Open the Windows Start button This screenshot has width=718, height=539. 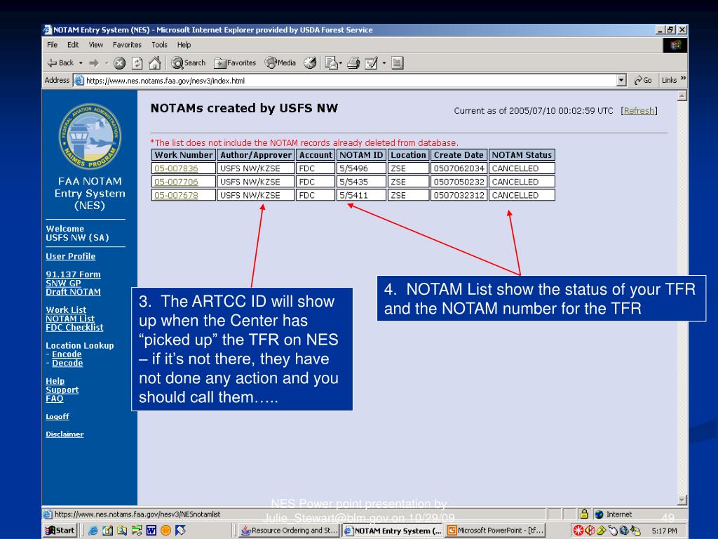[60, 531]
